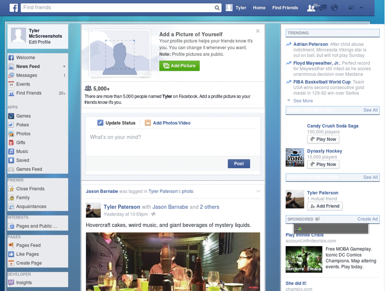Image resolution: width=389 pixels, height=291 pixels.
Task: Click the Create Ad link
Action: click(367, 219)
